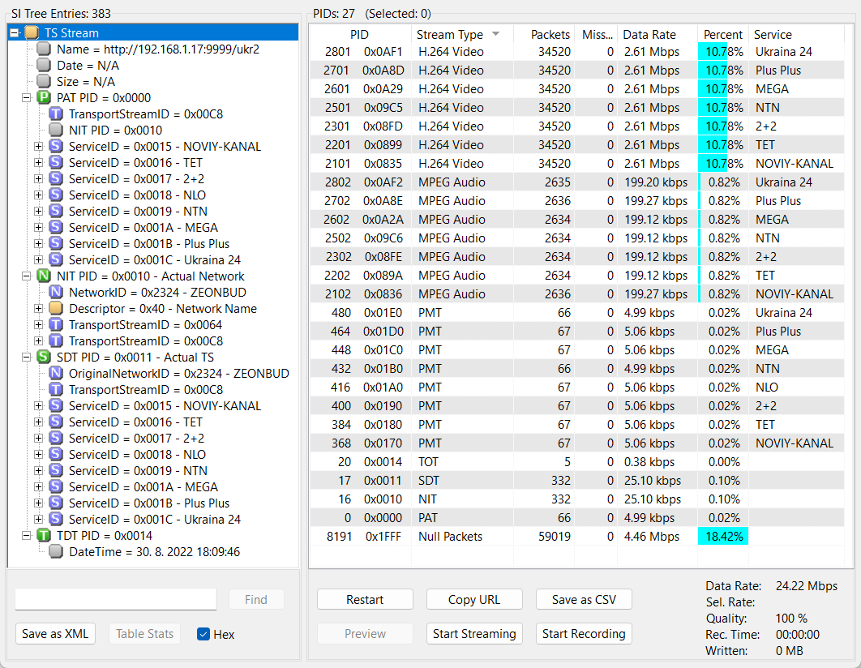Viewport: 861px width, 668px height.
Task: Click the Save as CSV button
Action: pos(584,599)
